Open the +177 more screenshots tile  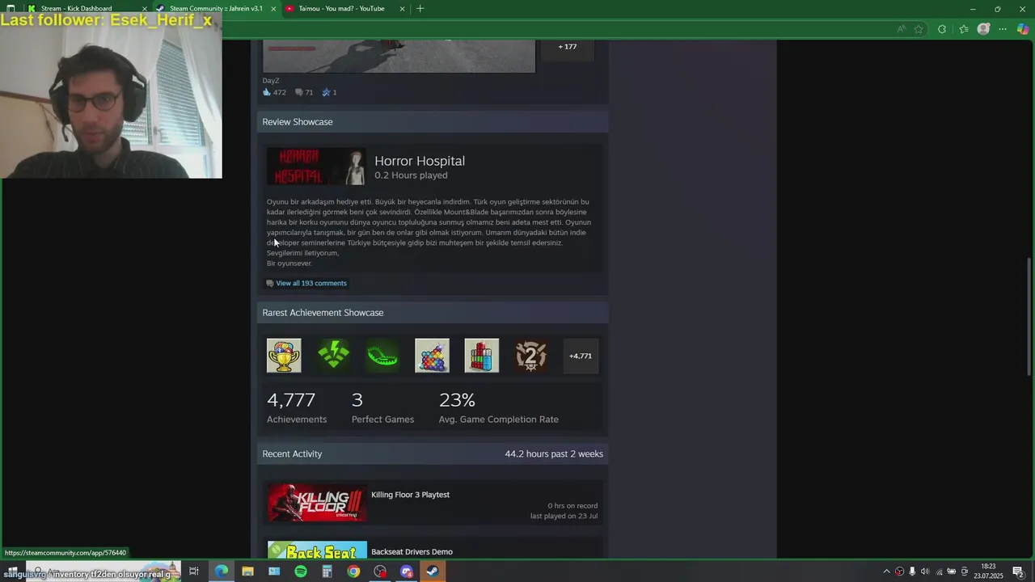[x=568, y=47]
